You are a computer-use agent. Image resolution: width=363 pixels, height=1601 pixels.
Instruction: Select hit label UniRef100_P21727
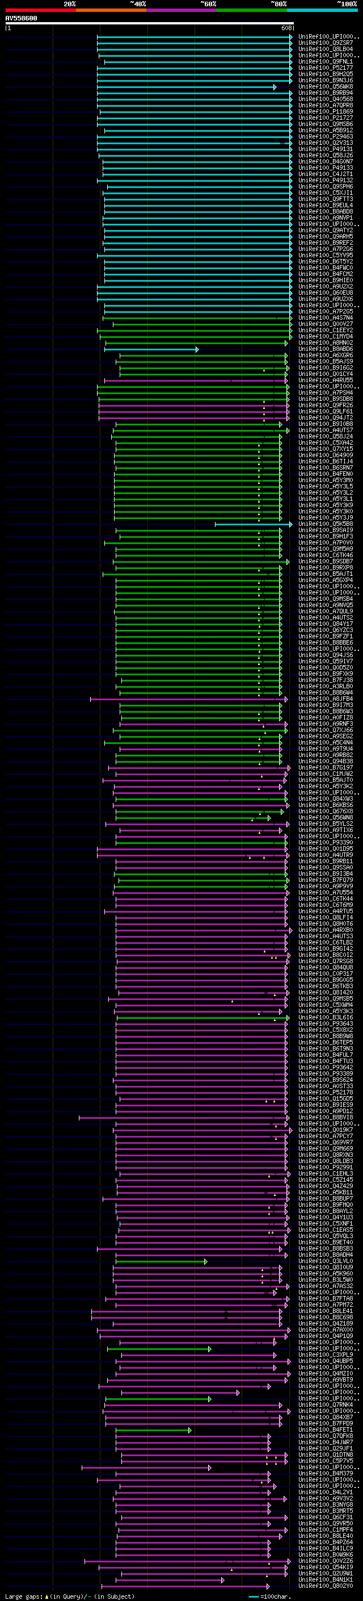[x=326, y=118]
